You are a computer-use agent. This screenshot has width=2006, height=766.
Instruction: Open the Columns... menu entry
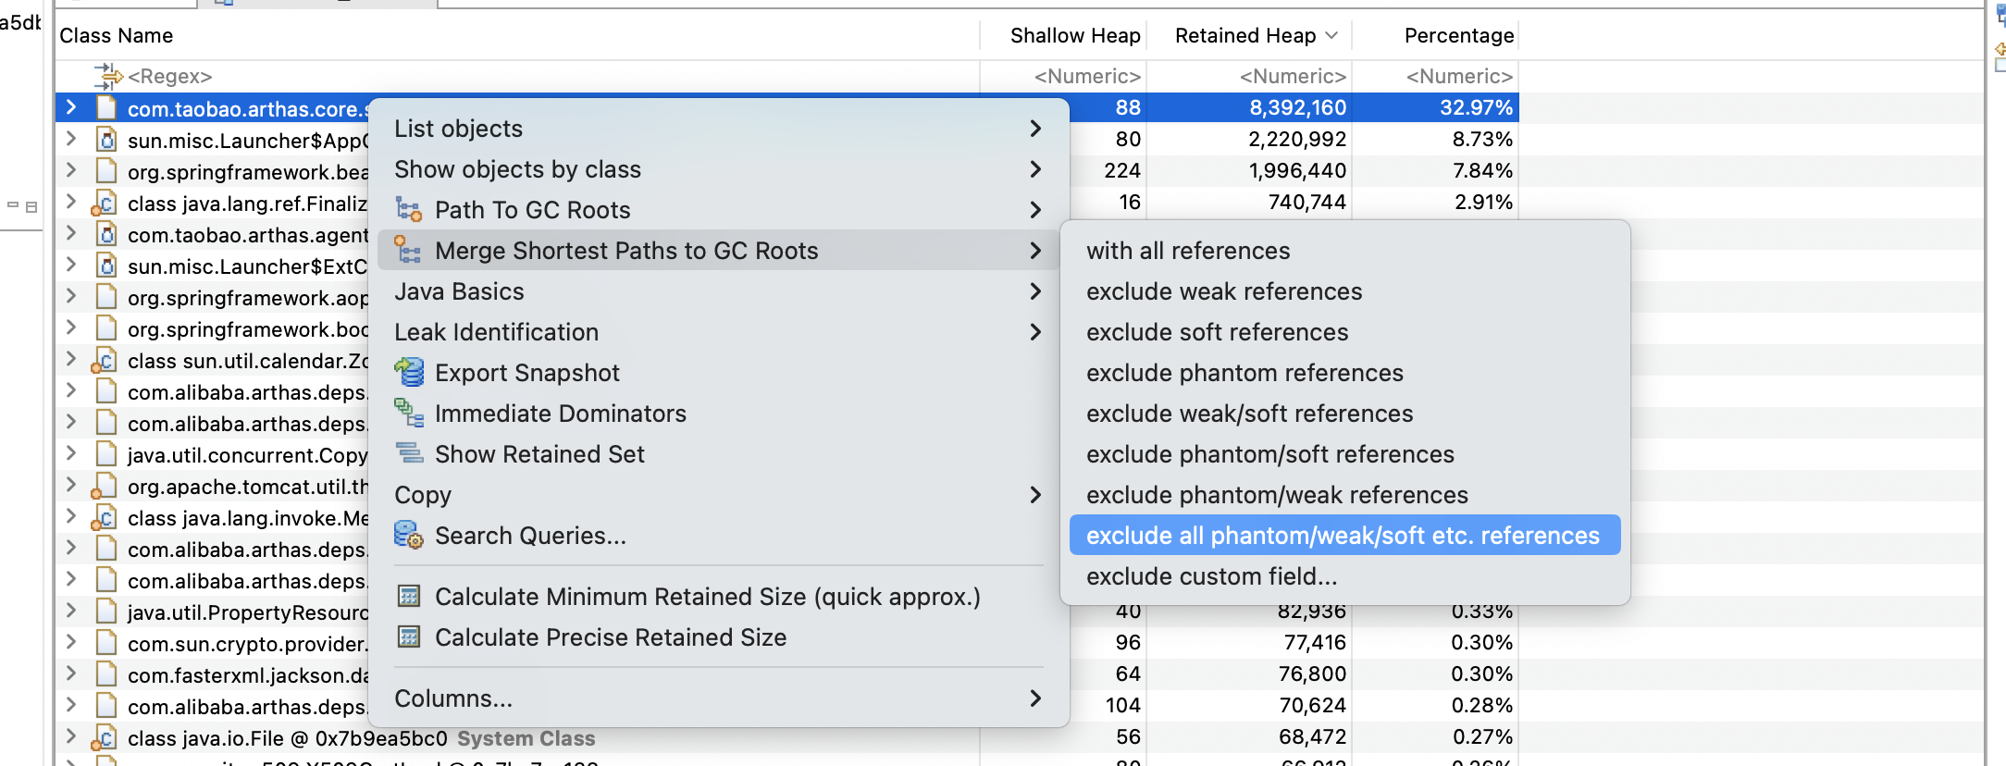tap(718, 698)
